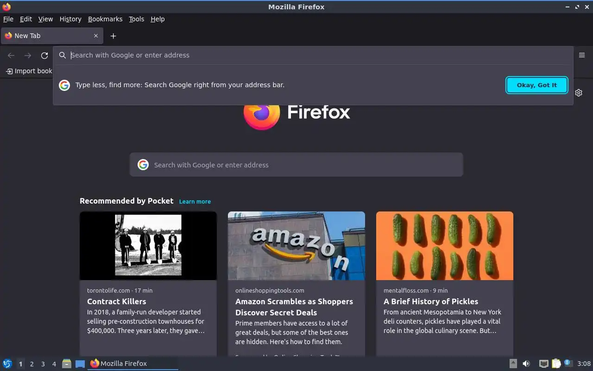
Task: Open the Help menu
Action: point(158,19)
